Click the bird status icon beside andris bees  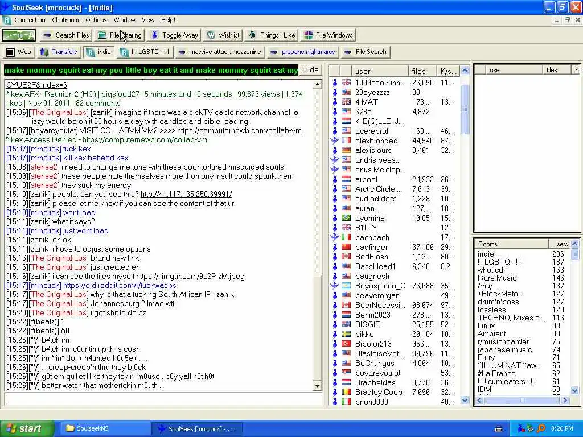click(x=335, y=160)
